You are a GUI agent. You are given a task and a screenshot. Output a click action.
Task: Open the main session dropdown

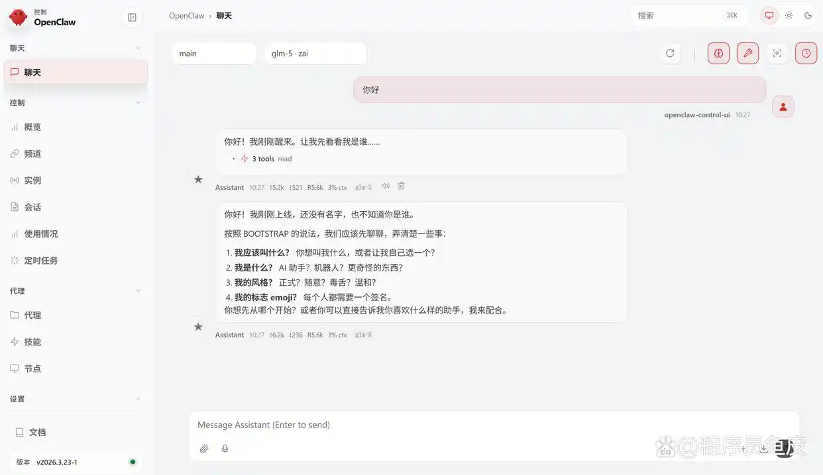point(213,53)
